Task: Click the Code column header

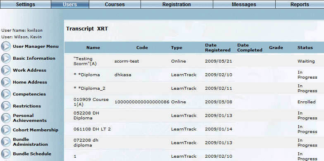Action: click(x=142, y=48)
